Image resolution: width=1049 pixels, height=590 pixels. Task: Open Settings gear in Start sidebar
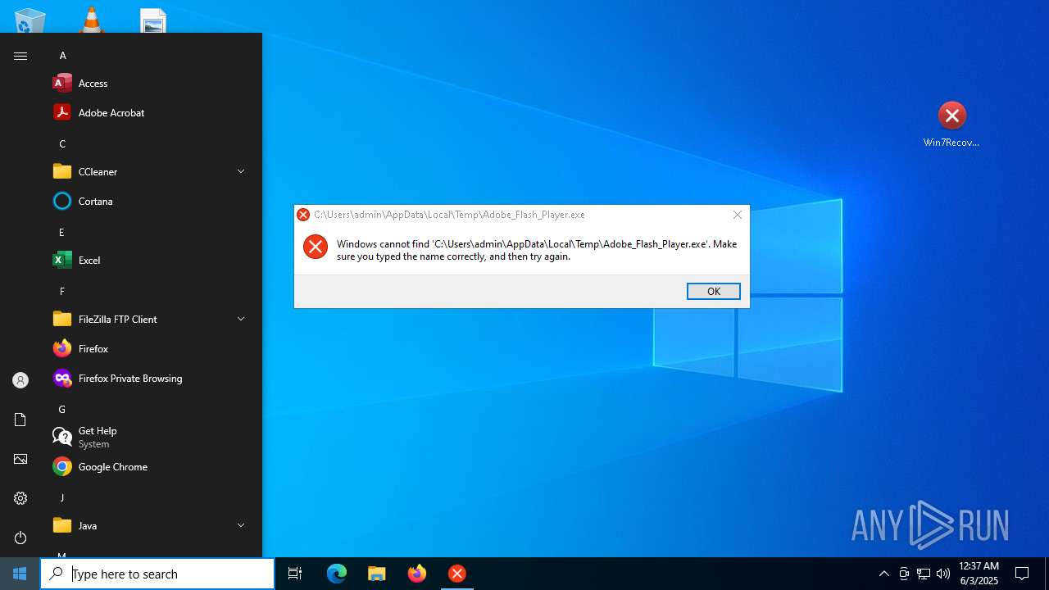(x=20, y=498)
